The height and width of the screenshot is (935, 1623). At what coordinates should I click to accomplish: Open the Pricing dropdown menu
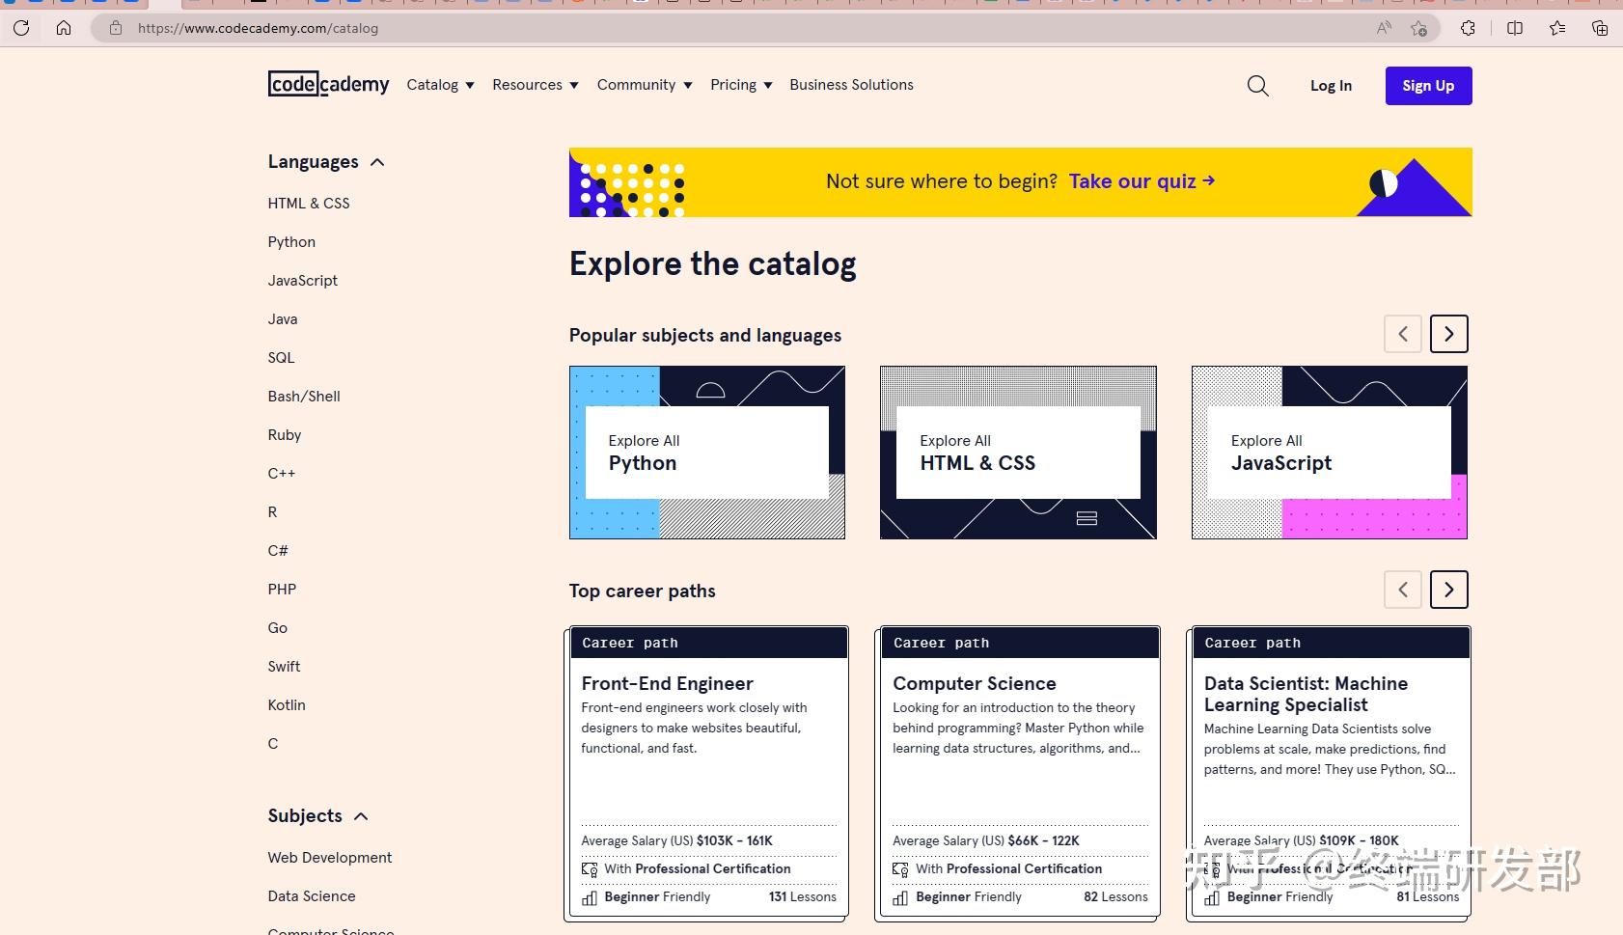(741, 85)
